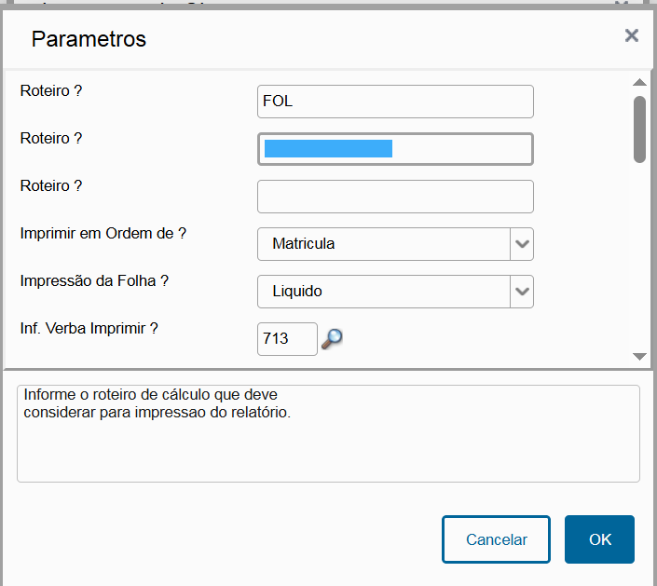Click the empty third Roteiro field
The width and height of the screenshot is (657, 586).
395,197
